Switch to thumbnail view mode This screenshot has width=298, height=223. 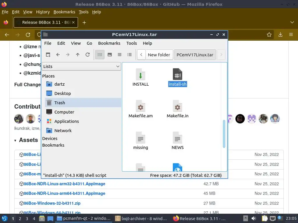pos(110,55)
